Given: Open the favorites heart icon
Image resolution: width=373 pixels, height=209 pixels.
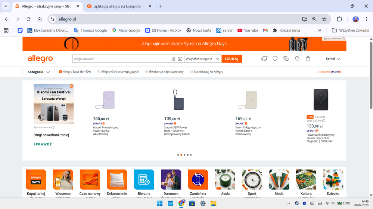Looking at the screenshot, I should click(x=275, y=59).
